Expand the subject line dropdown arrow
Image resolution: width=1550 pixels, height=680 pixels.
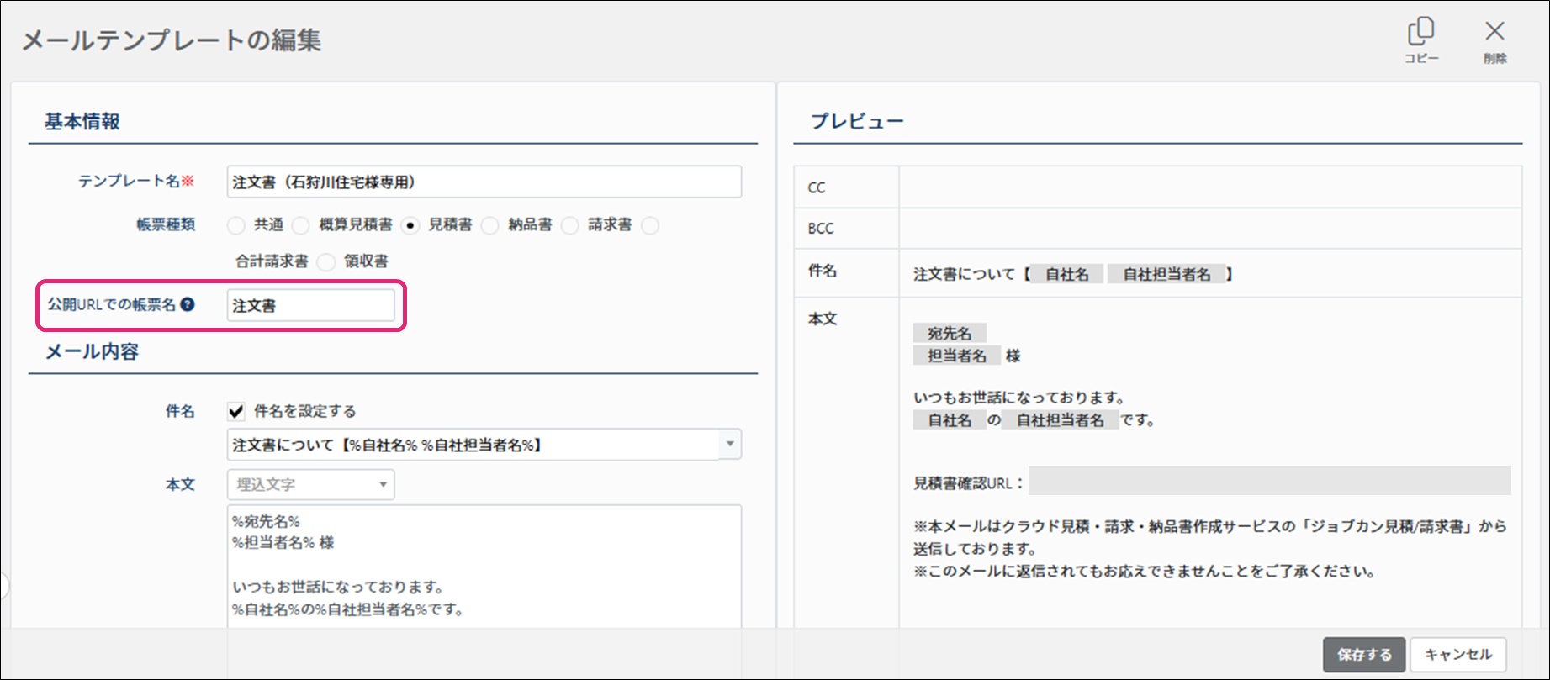729,444
